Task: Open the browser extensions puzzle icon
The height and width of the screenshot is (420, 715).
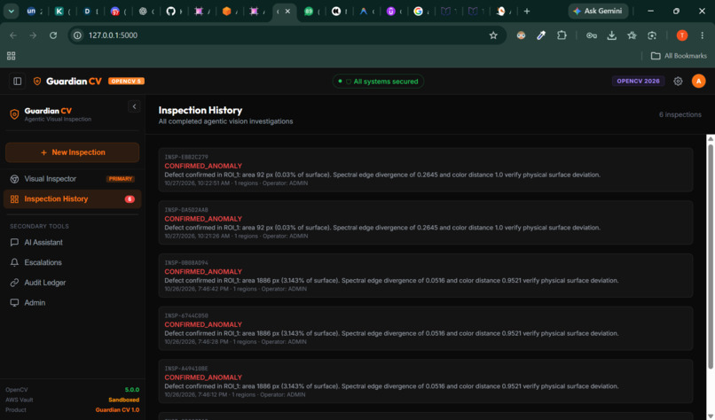Action: tap(562, 35)
